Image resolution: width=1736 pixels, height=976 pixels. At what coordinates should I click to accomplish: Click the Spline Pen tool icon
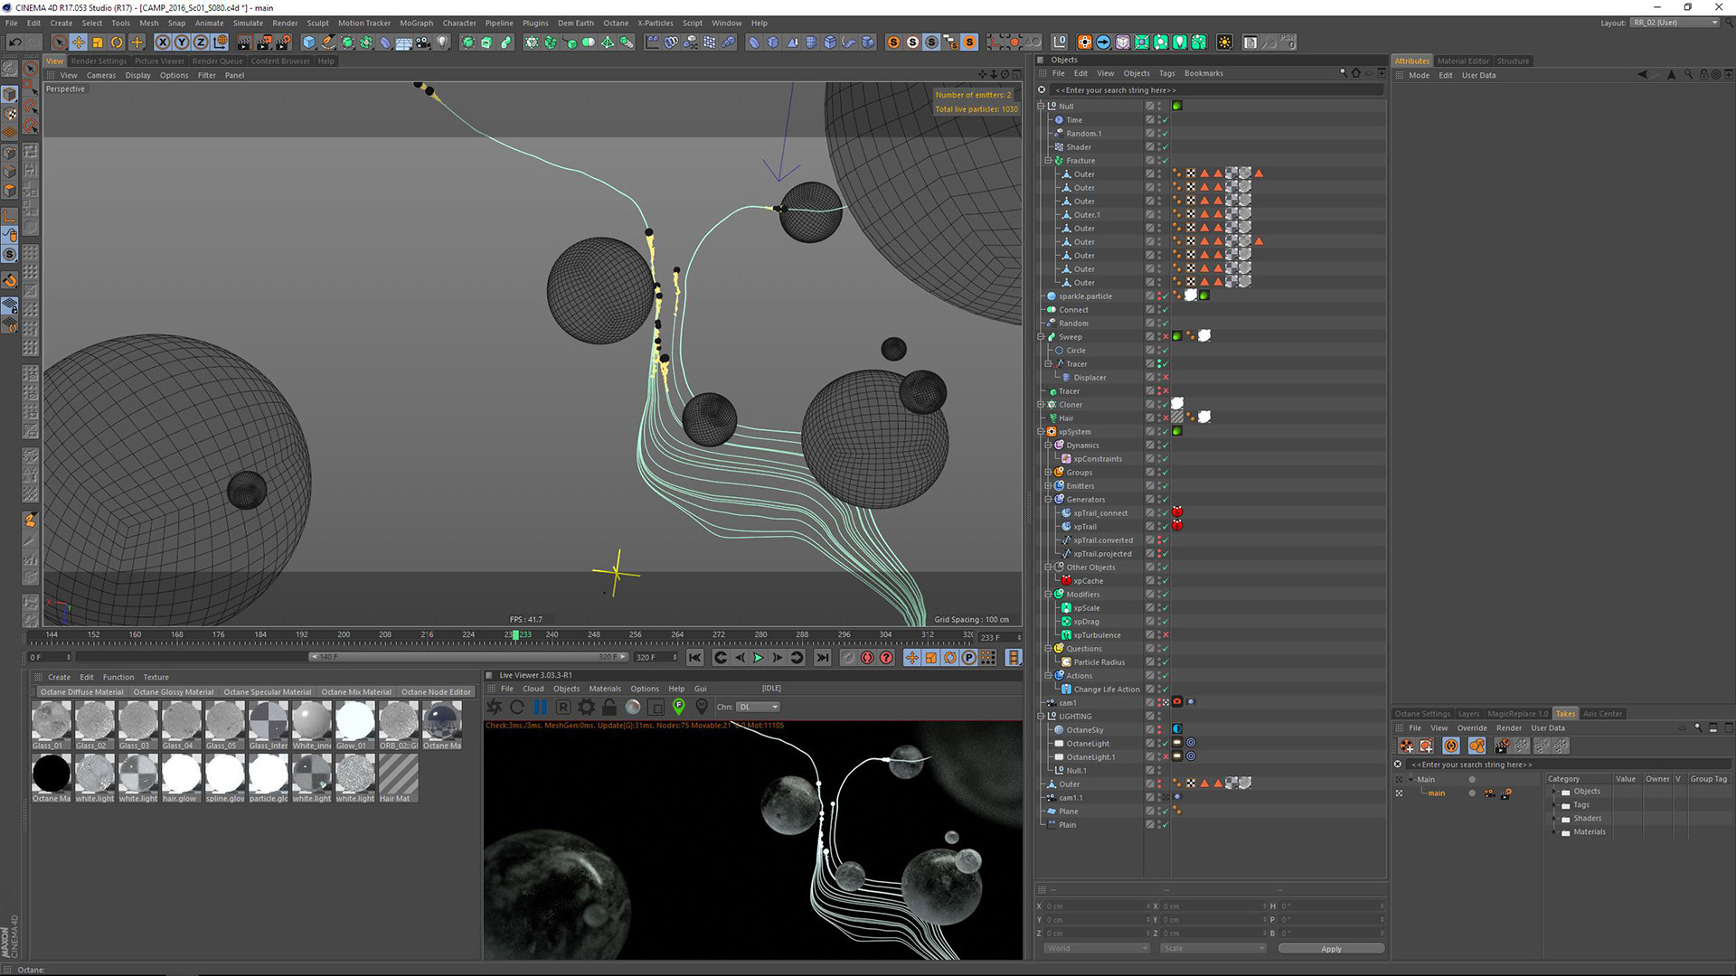tap(328, 42)
